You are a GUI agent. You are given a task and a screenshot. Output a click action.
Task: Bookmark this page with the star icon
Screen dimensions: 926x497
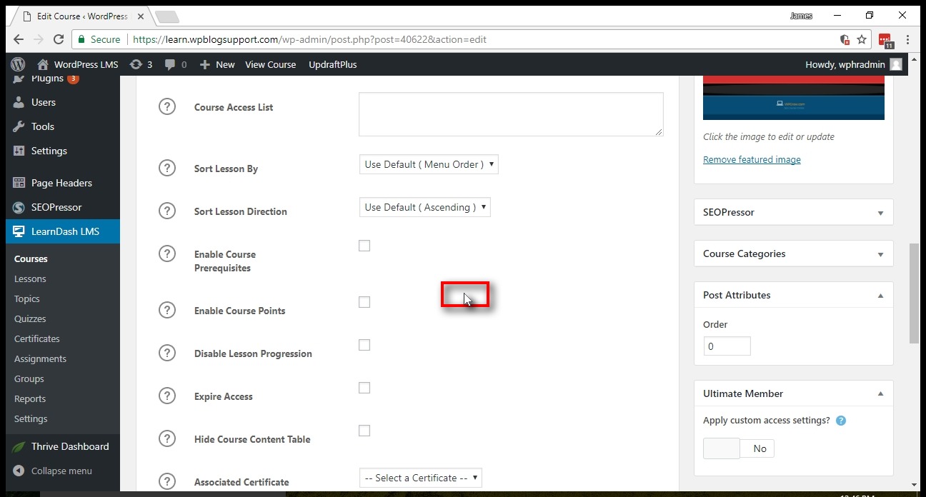tap(862, 39)
